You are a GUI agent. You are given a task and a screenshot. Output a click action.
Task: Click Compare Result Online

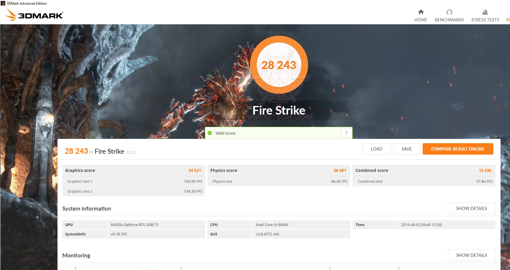(x=458, y=149)
